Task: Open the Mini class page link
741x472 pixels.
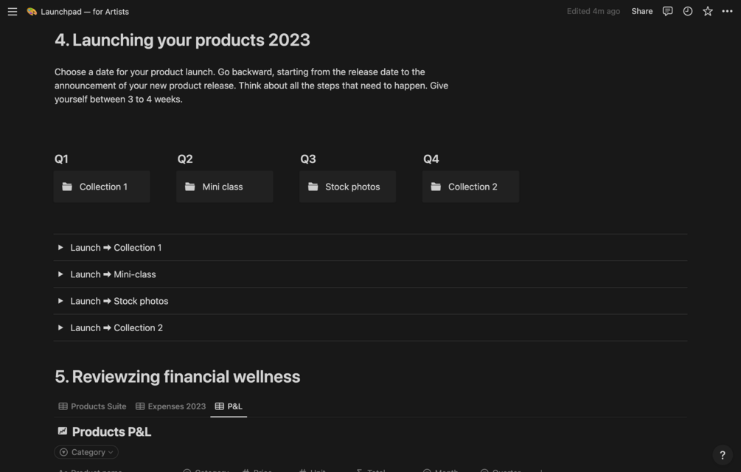Action: (224, 187)
